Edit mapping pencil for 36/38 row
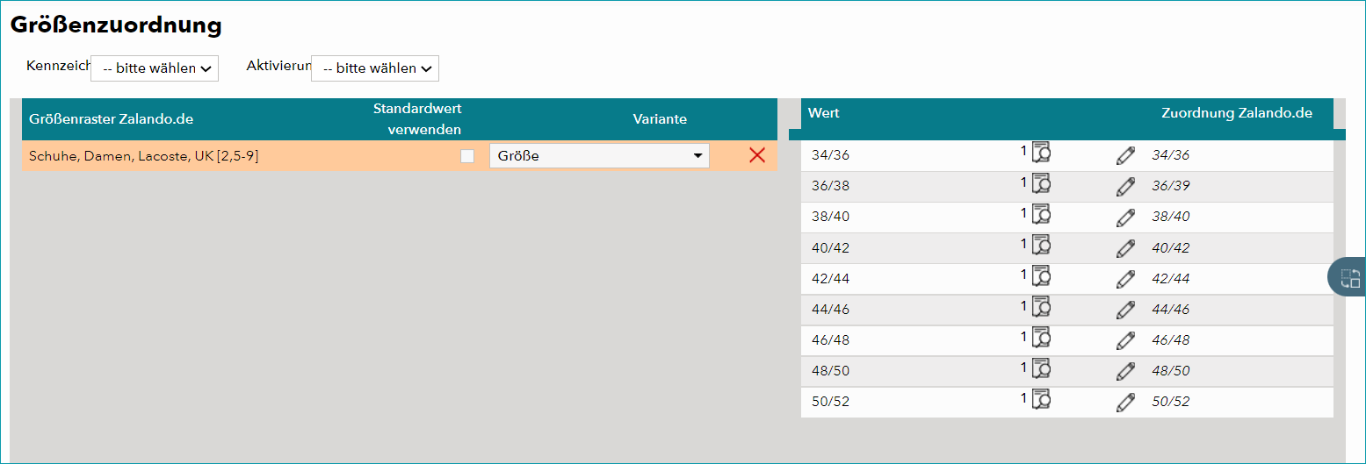The width and height of the screenshot is (1366, 464). point(1125,187)
